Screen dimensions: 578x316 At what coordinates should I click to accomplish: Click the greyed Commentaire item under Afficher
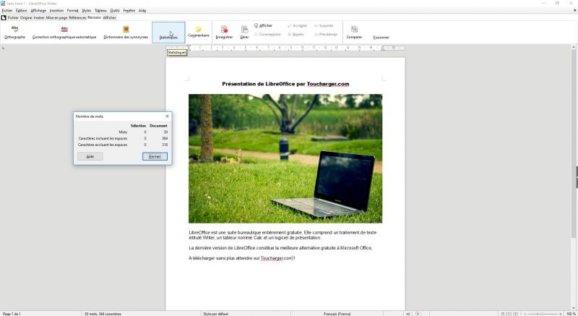pos(267,34)
